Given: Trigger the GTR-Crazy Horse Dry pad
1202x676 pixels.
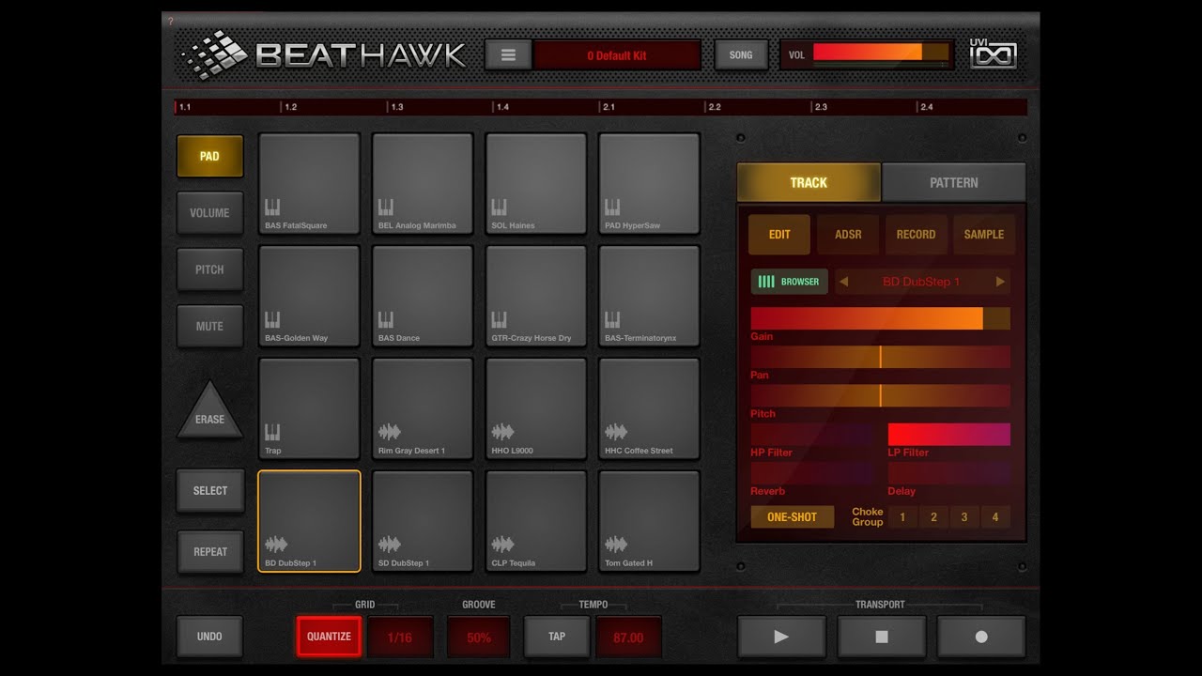Looking at the screenshot, I should tap(536, 296).
